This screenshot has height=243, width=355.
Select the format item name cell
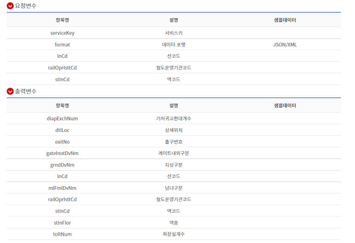pyautogui.click(x=62, y=44)
